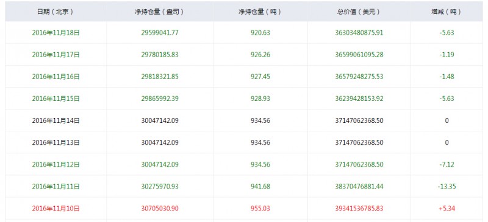Click the 净持仓量（盎司）column header

click(160, 12)
